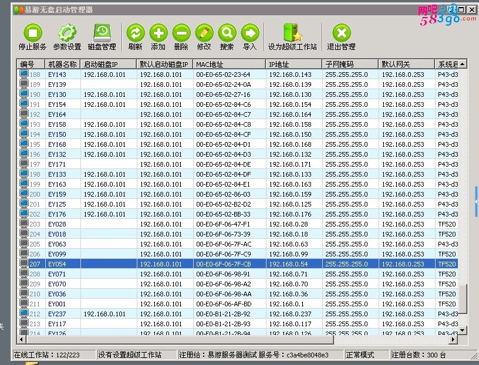Click the app icon in title bar

(18, 10)
